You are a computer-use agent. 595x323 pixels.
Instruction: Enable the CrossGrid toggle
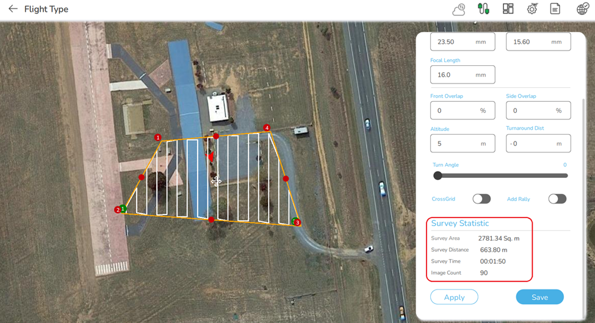(x=481, y=199)
